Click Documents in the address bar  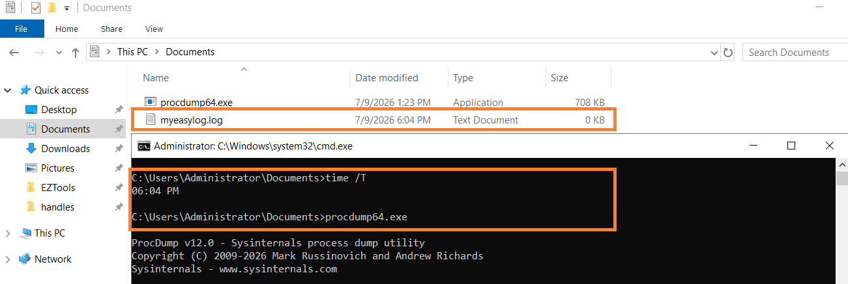click(x=190, y=52)
